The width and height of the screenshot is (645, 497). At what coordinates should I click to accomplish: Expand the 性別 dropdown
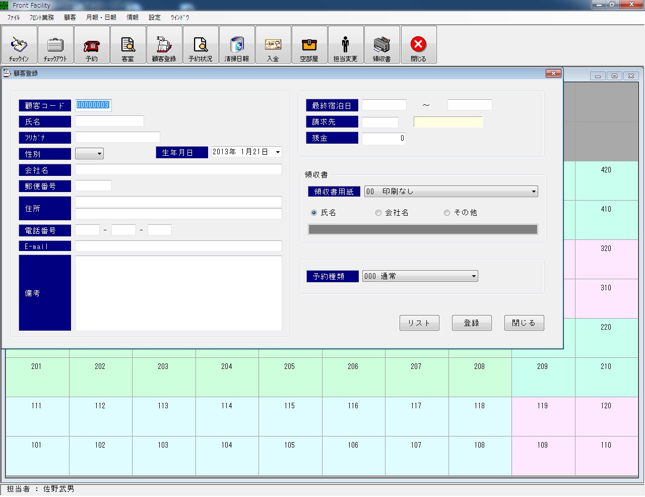tap(89, 153)
